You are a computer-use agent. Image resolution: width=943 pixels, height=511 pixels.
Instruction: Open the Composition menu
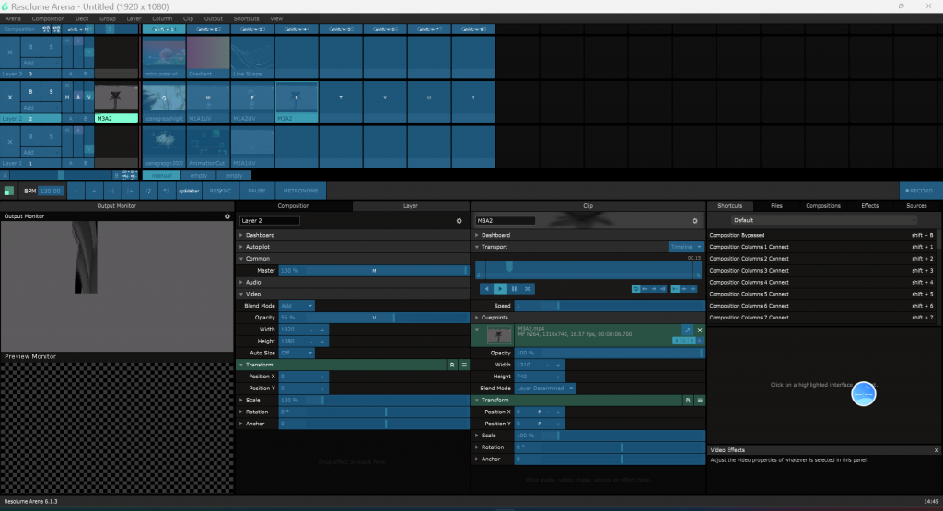pyautogui.click(x=48, y=18)
